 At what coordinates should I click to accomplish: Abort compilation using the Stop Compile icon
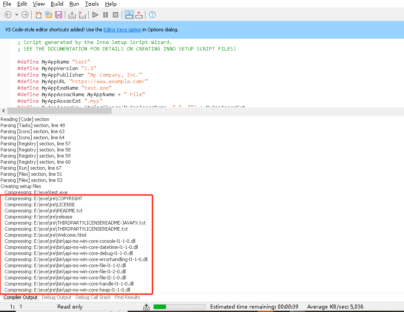(82, 14)
